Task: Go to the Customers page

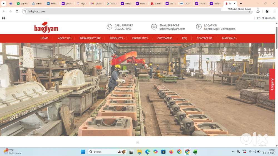Action: tap(165, 38)
